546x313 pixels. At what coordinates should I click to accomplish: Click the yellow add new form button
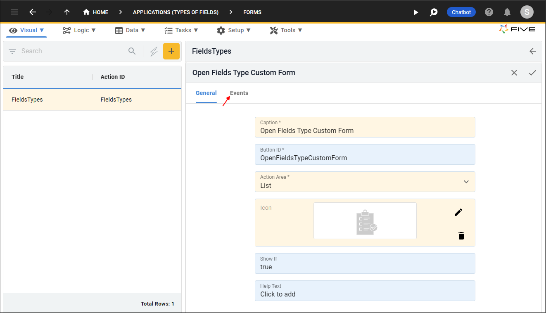(171, 51)
